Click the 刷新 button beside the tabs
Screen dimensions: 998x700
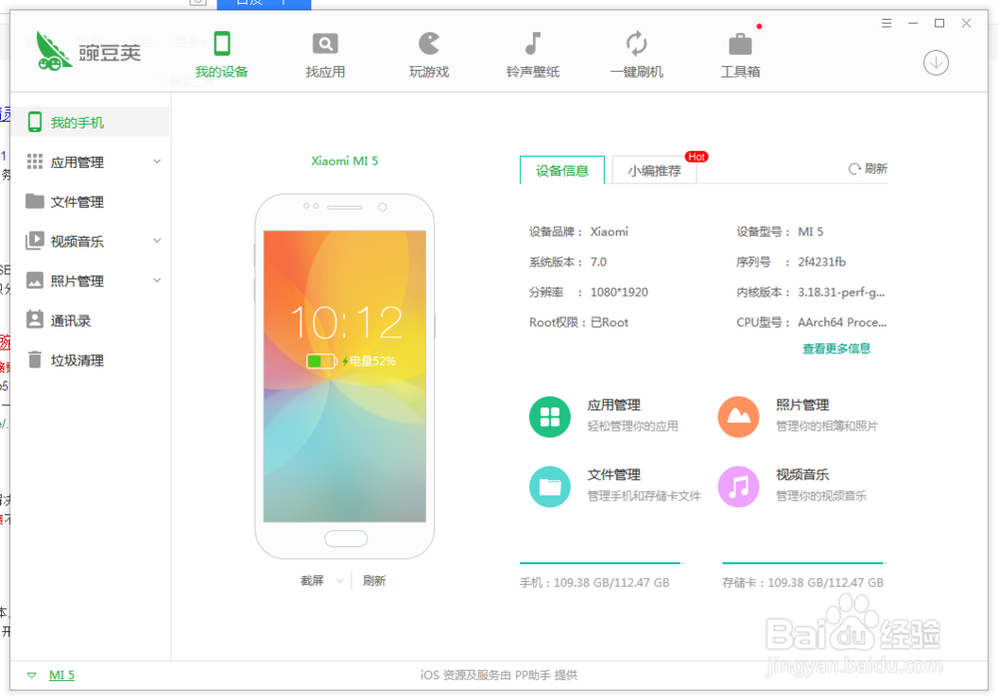coord(867,169)
